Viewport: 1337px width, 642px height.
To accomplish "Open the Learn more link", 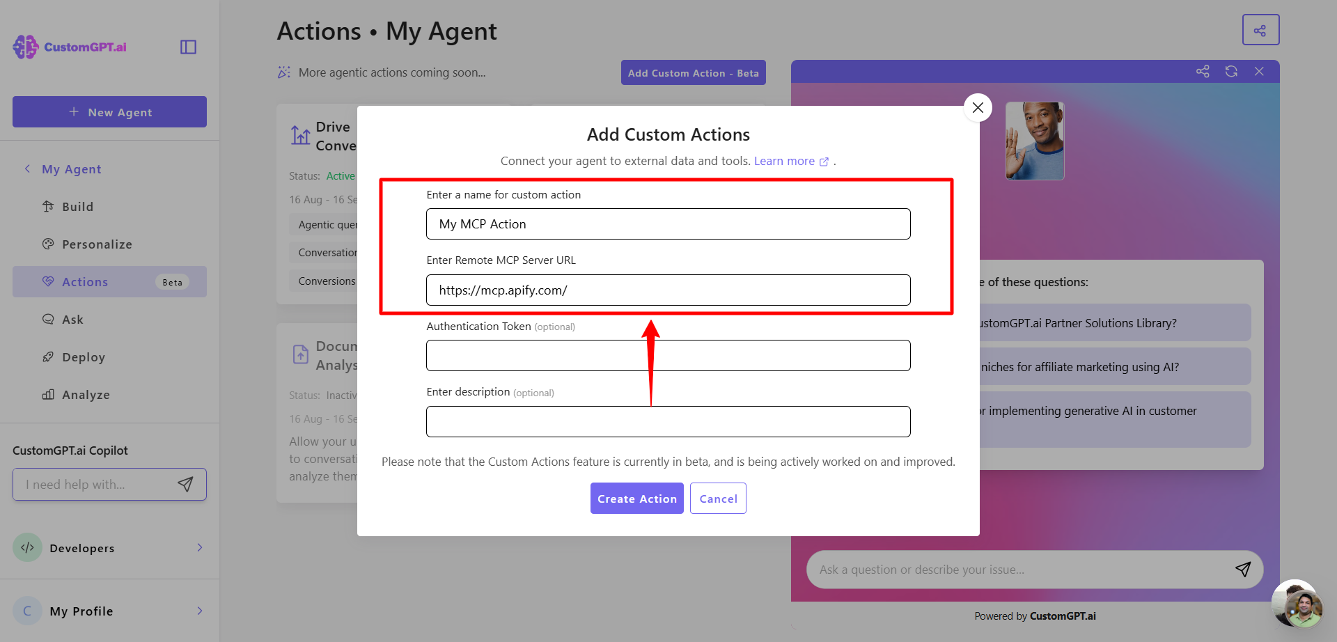I will (x=791, y=161).
